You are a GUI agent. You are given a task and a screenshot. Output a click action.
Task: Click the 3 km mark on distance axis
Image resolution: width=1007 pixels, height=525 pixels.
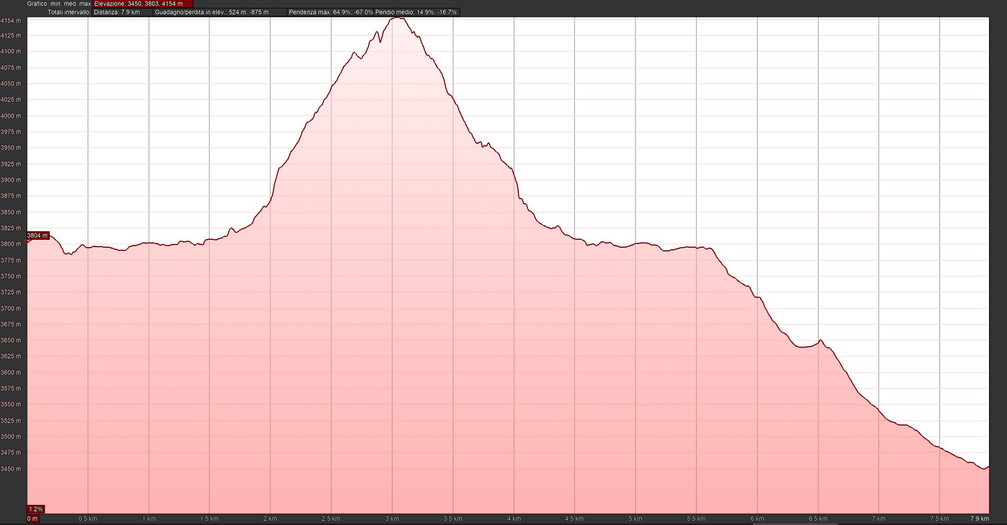pos(392,519)
